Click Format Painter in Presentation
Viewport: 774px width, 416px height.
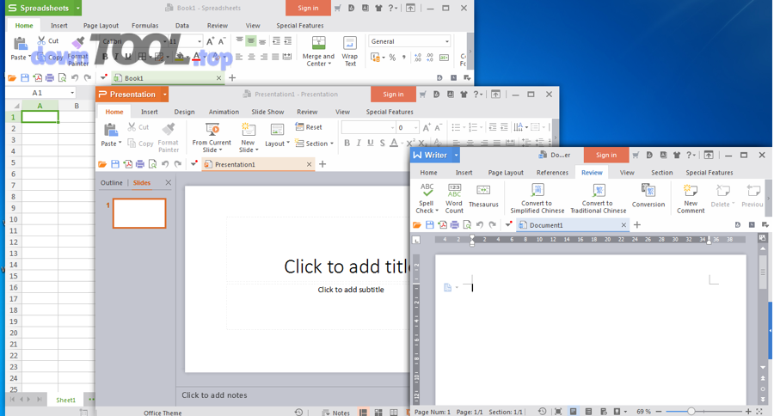[169, 138]
